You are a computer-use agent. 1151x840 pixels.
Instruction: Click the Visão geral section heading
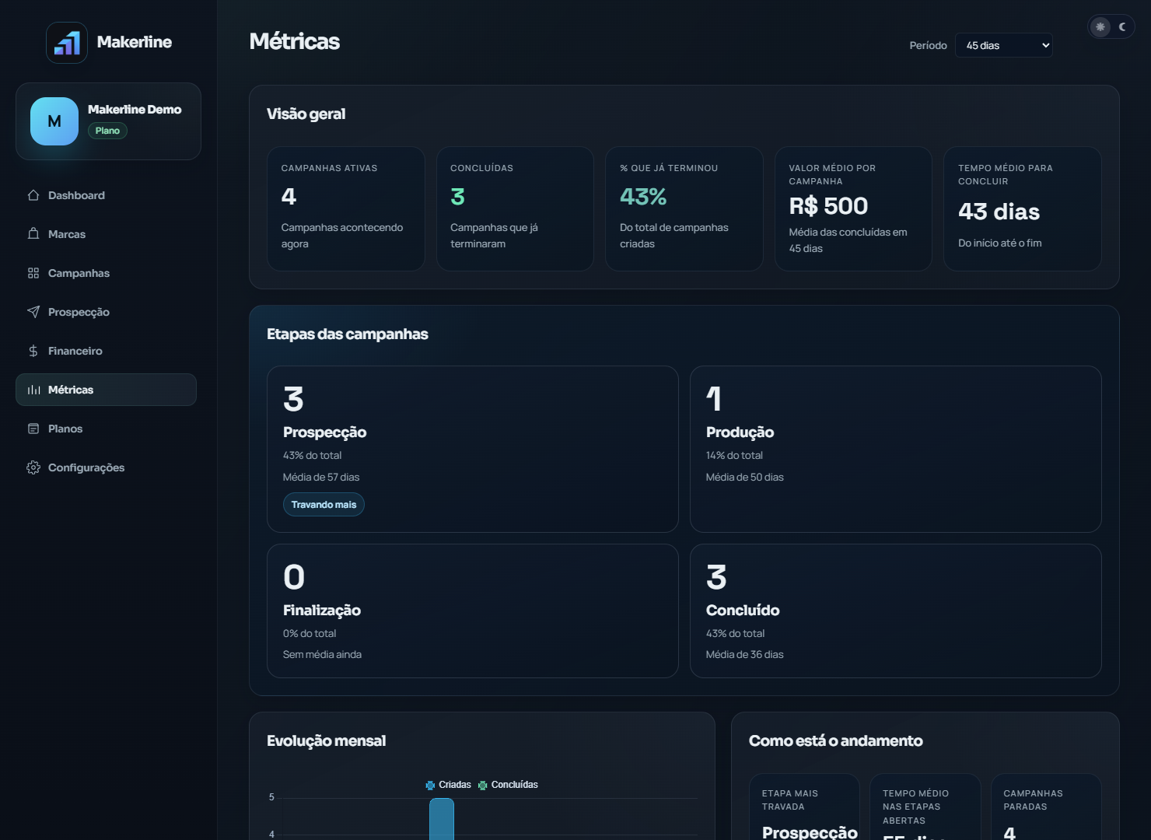click(x=306, y=114)
